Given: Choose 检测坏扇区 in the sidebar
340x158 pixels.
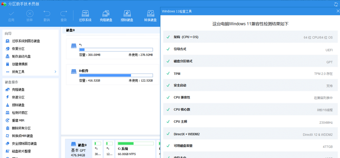Looking at the screenshot, I should tap(20, 113).
